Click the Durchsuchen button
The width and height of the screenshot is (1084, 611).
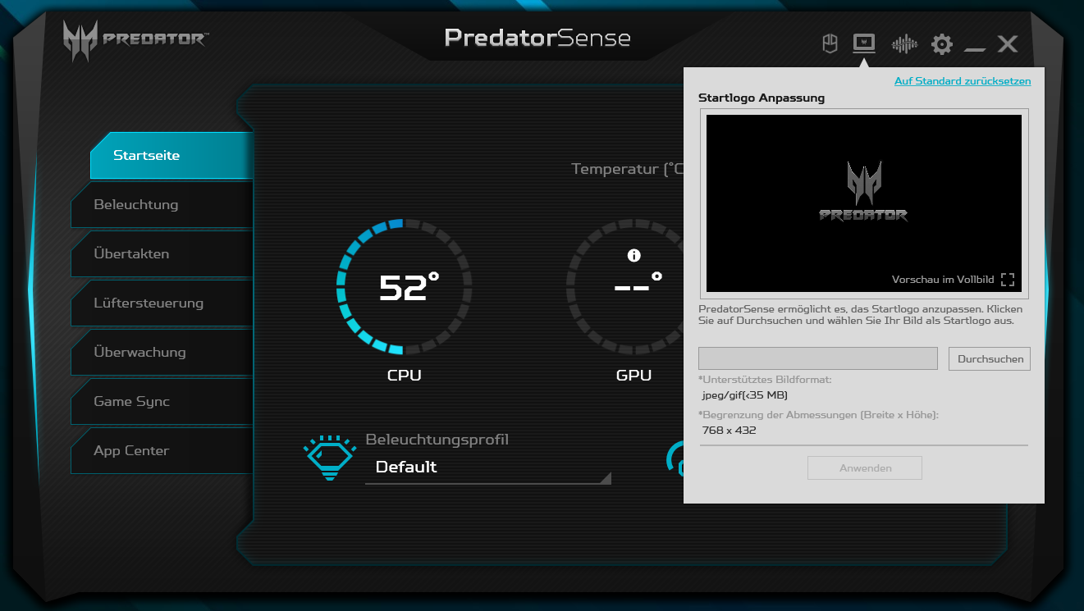point(990,358)
